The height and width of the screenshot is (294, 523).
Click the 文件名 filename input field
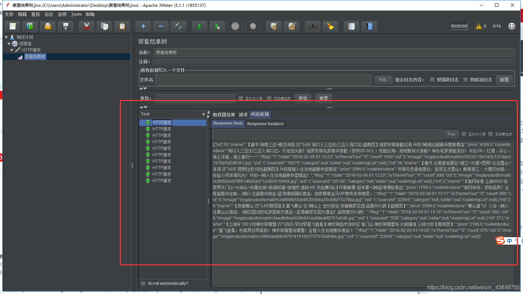tap(264, 80)
